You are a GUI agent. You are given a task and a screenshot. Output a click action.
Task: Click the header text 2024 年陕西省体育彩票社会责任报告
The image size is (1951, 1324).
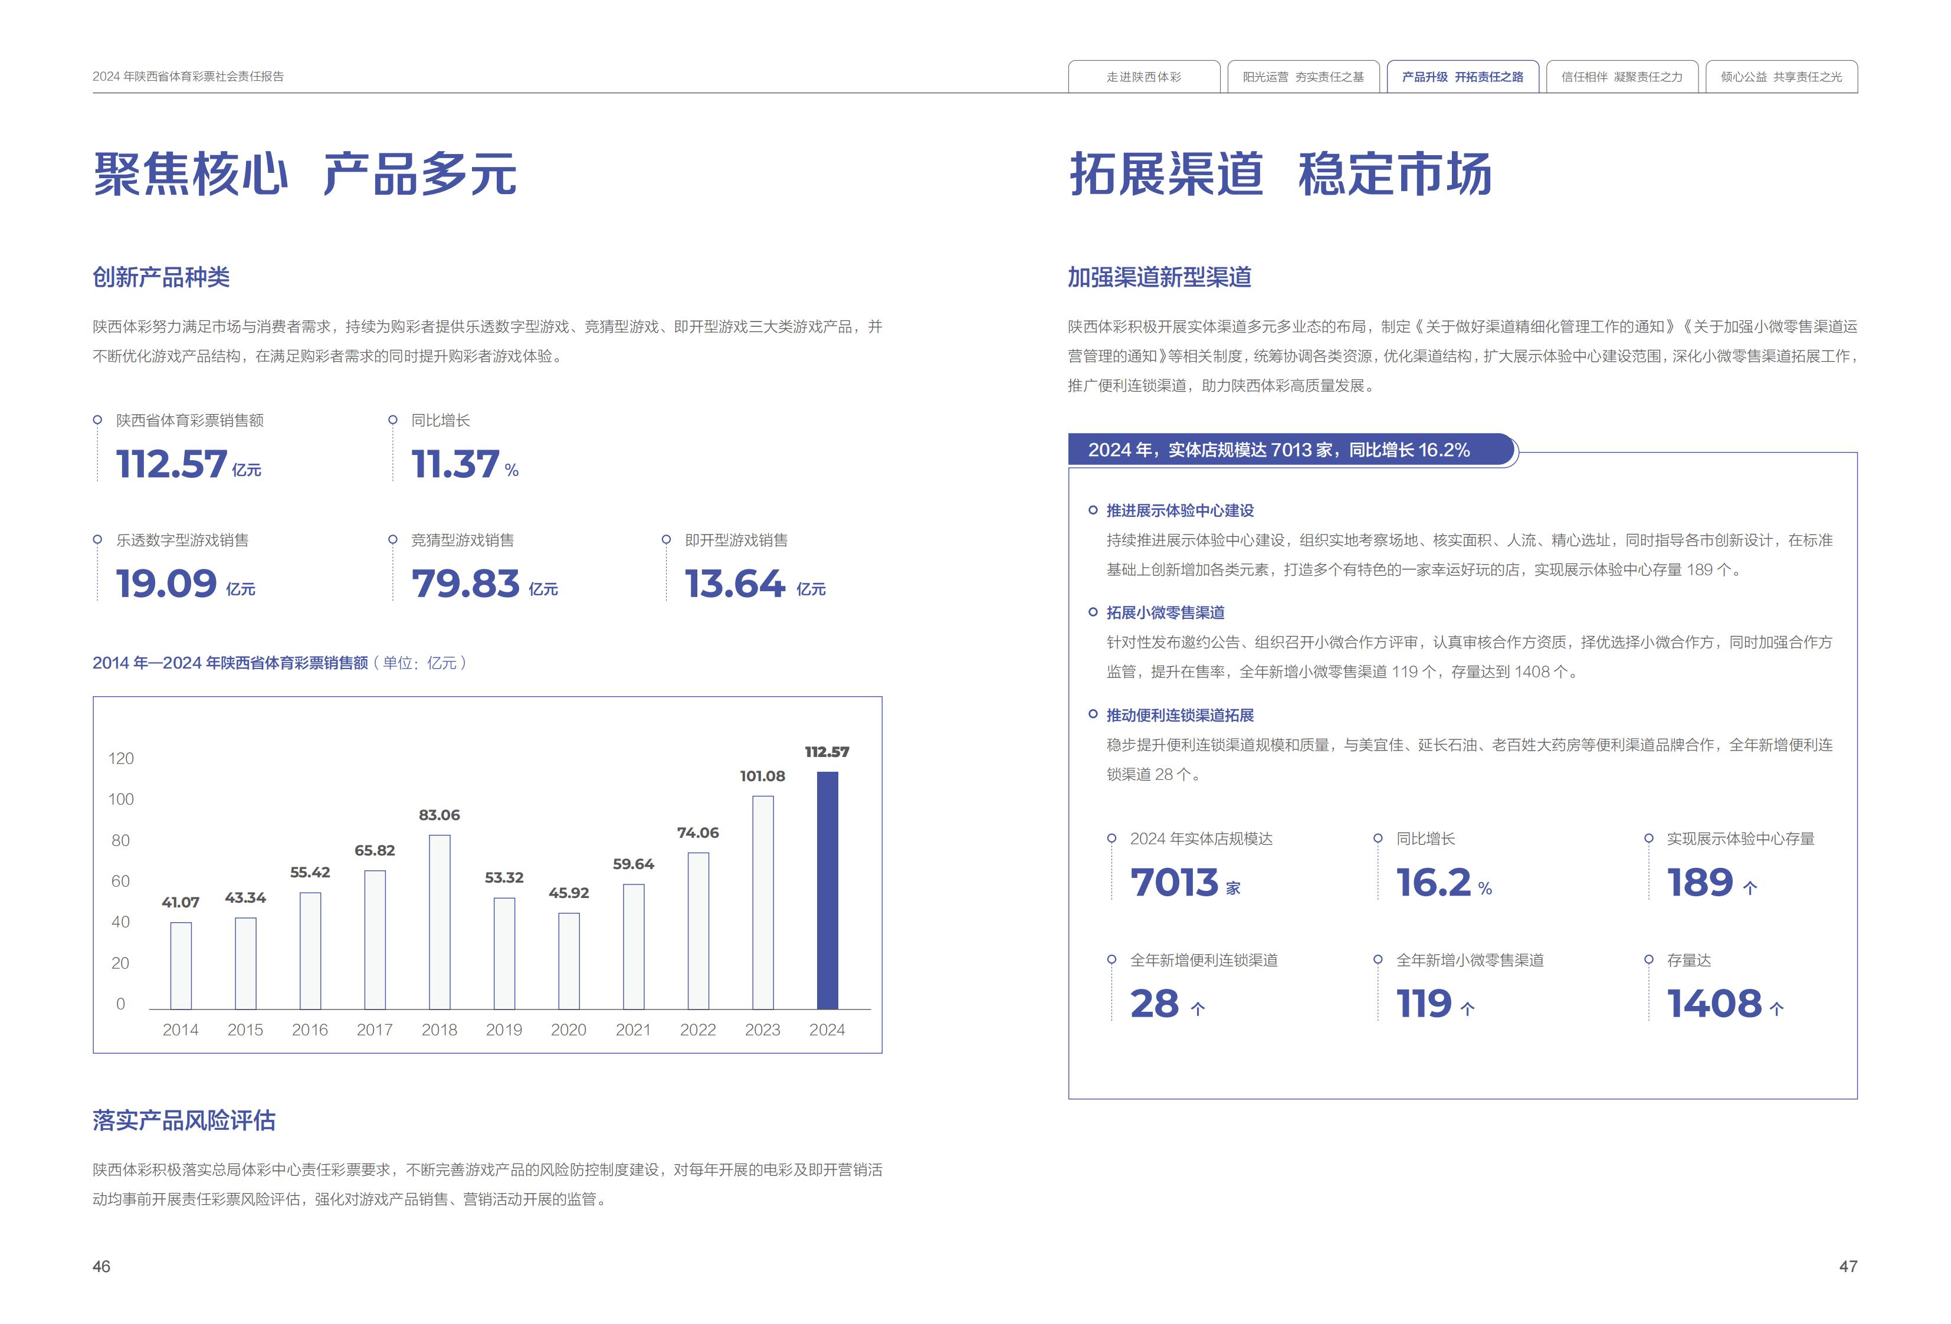(188, 76)
